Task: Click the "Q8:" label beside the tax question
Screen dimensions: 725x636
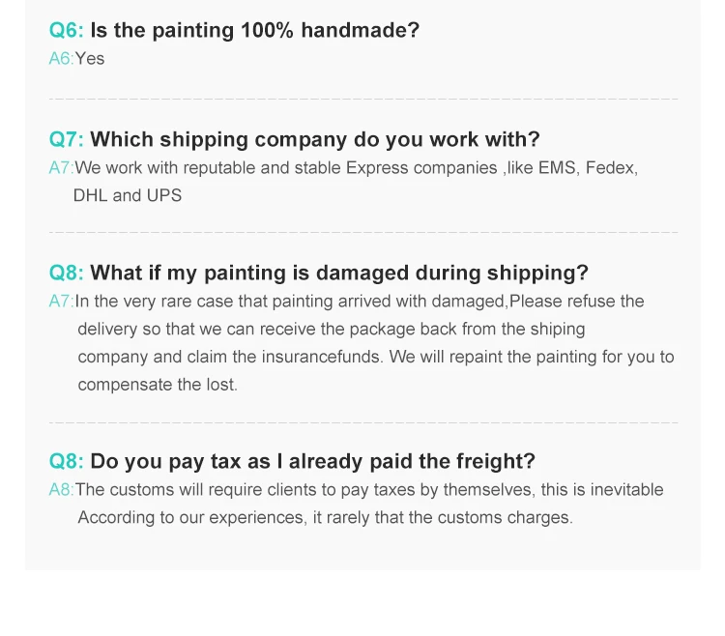Action: (66, 461)
